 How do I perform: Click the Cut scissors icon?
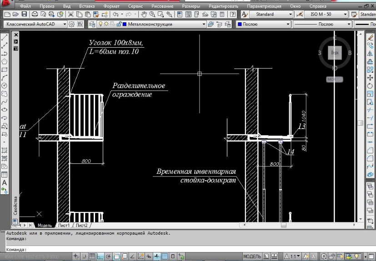click(x=70, y=15)
